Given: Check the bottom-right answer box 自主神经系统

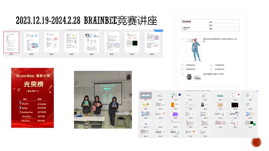Looking at the screenshot, I should coord(211,69).
